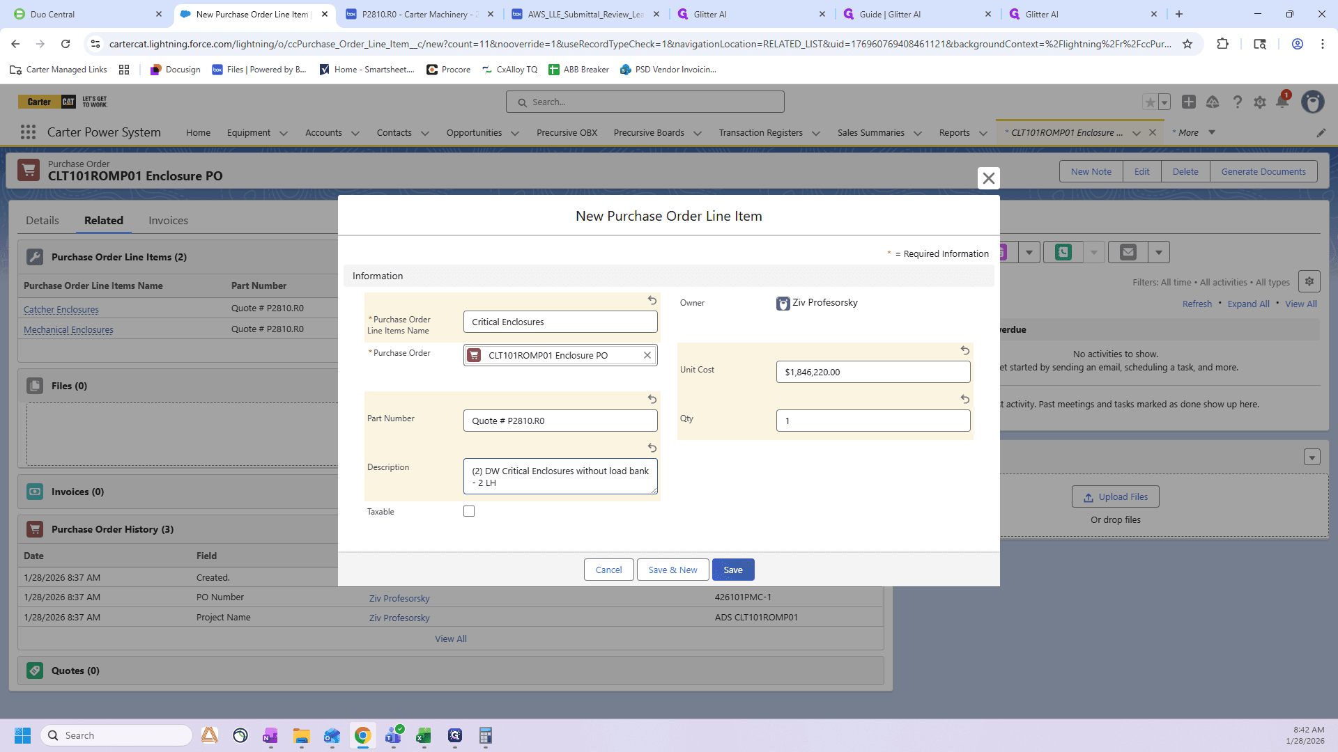This screenshot has width=1338, height=752.
Task: Open Outlook from the Windows taskbar
Action: tap(332, 735)
